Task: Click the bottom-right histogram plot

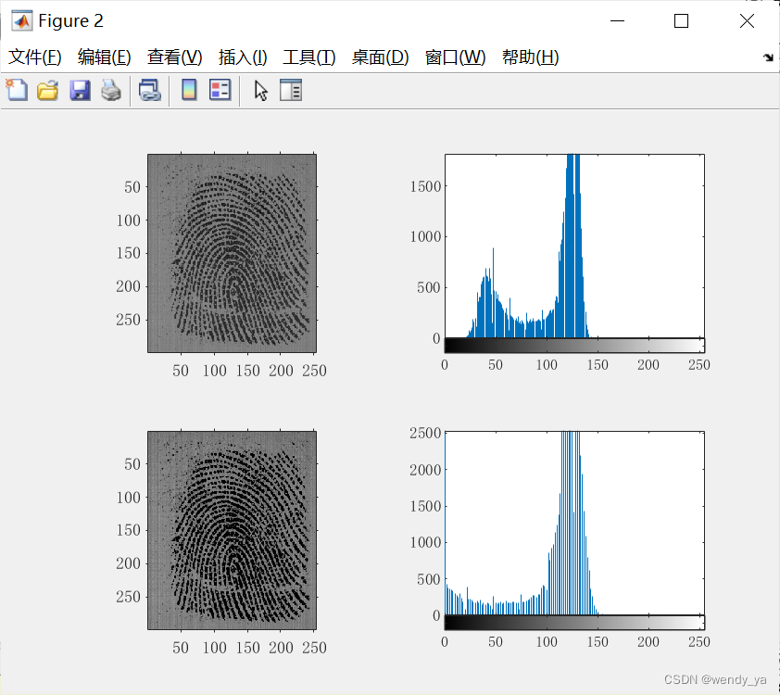Action: click(574, 523)
